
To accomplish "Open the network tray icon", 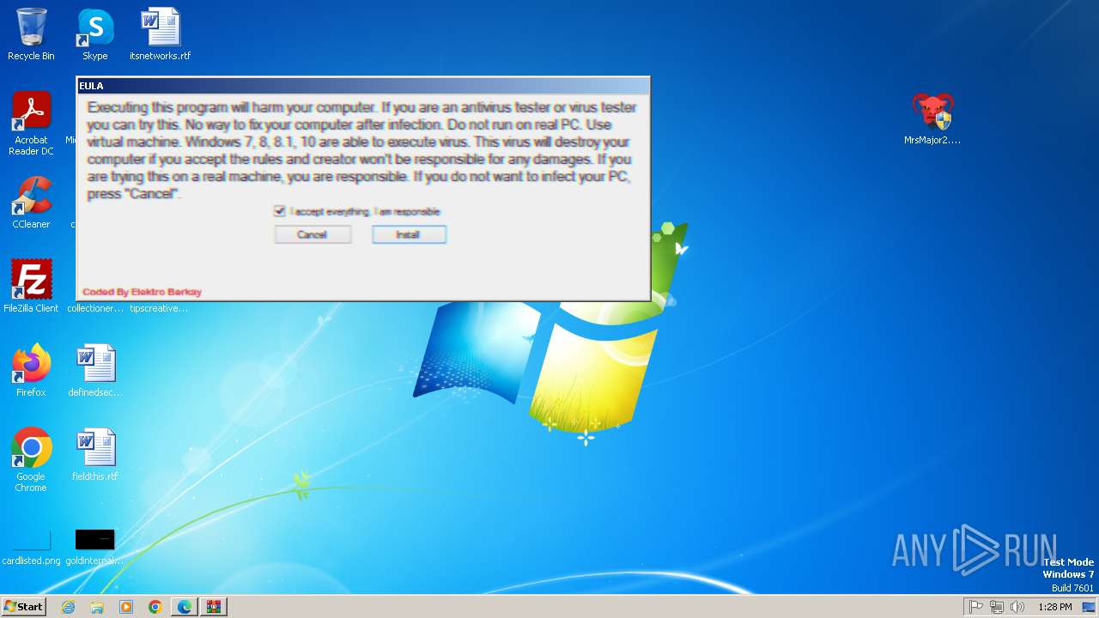I will (x=997, y=607).
